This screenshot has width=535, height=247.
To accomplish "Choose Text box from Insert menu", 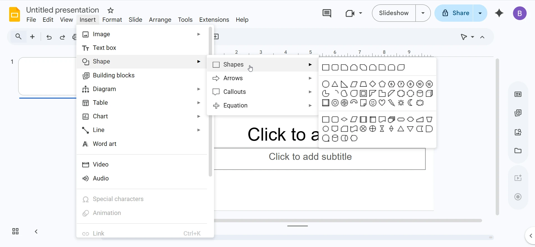I will pyautogui.click(x=104, y=48).
